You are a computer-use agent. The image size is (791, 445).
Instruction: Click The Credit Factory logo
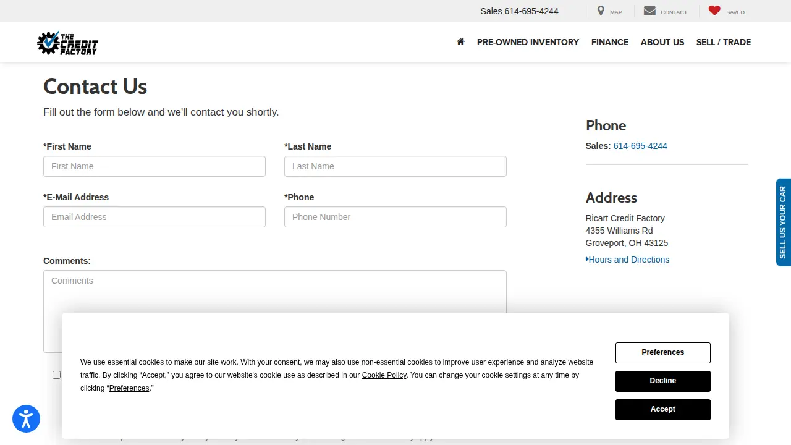67,43
